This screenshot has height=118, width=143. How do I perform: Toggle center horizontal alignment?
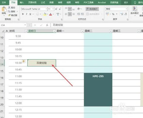pos(70,14)
